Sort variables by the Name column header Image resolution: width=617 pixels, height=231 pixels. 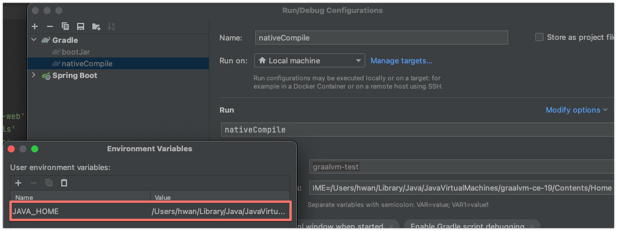point(80,197)
